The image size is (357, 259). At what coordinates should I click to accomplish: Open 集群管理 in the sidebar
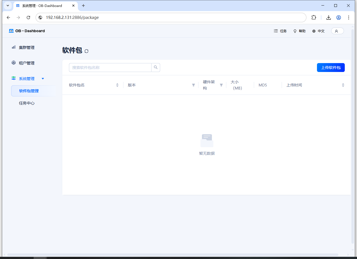(x=27, y=48)
